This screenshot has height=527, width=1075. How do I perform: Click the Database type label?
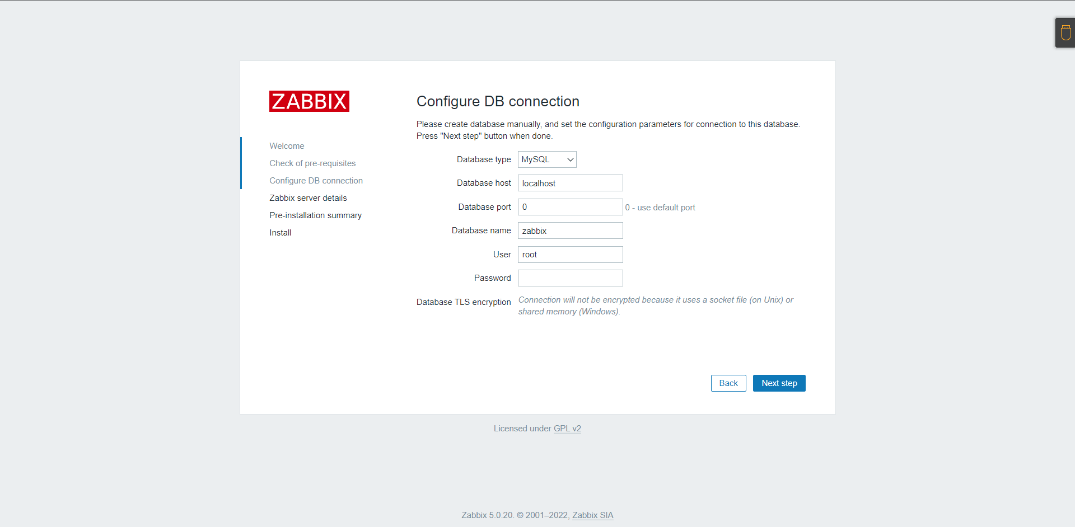pyautogui.click(x=484, y=159)
